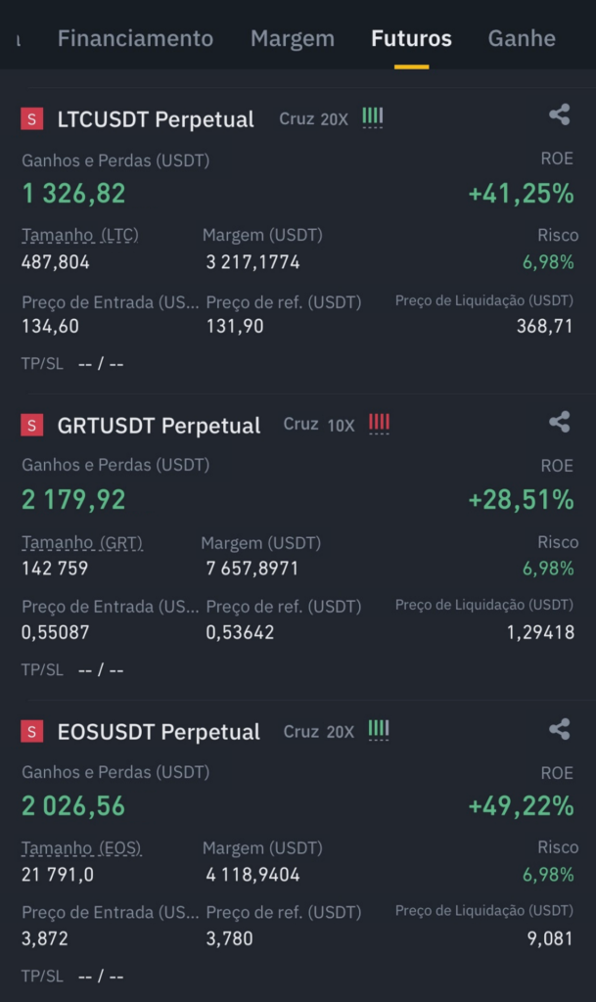Toggle Tamanho (EOS) size unit
Screen dimensions: 596x1002
pyautogui.click(x=81, y=848)
